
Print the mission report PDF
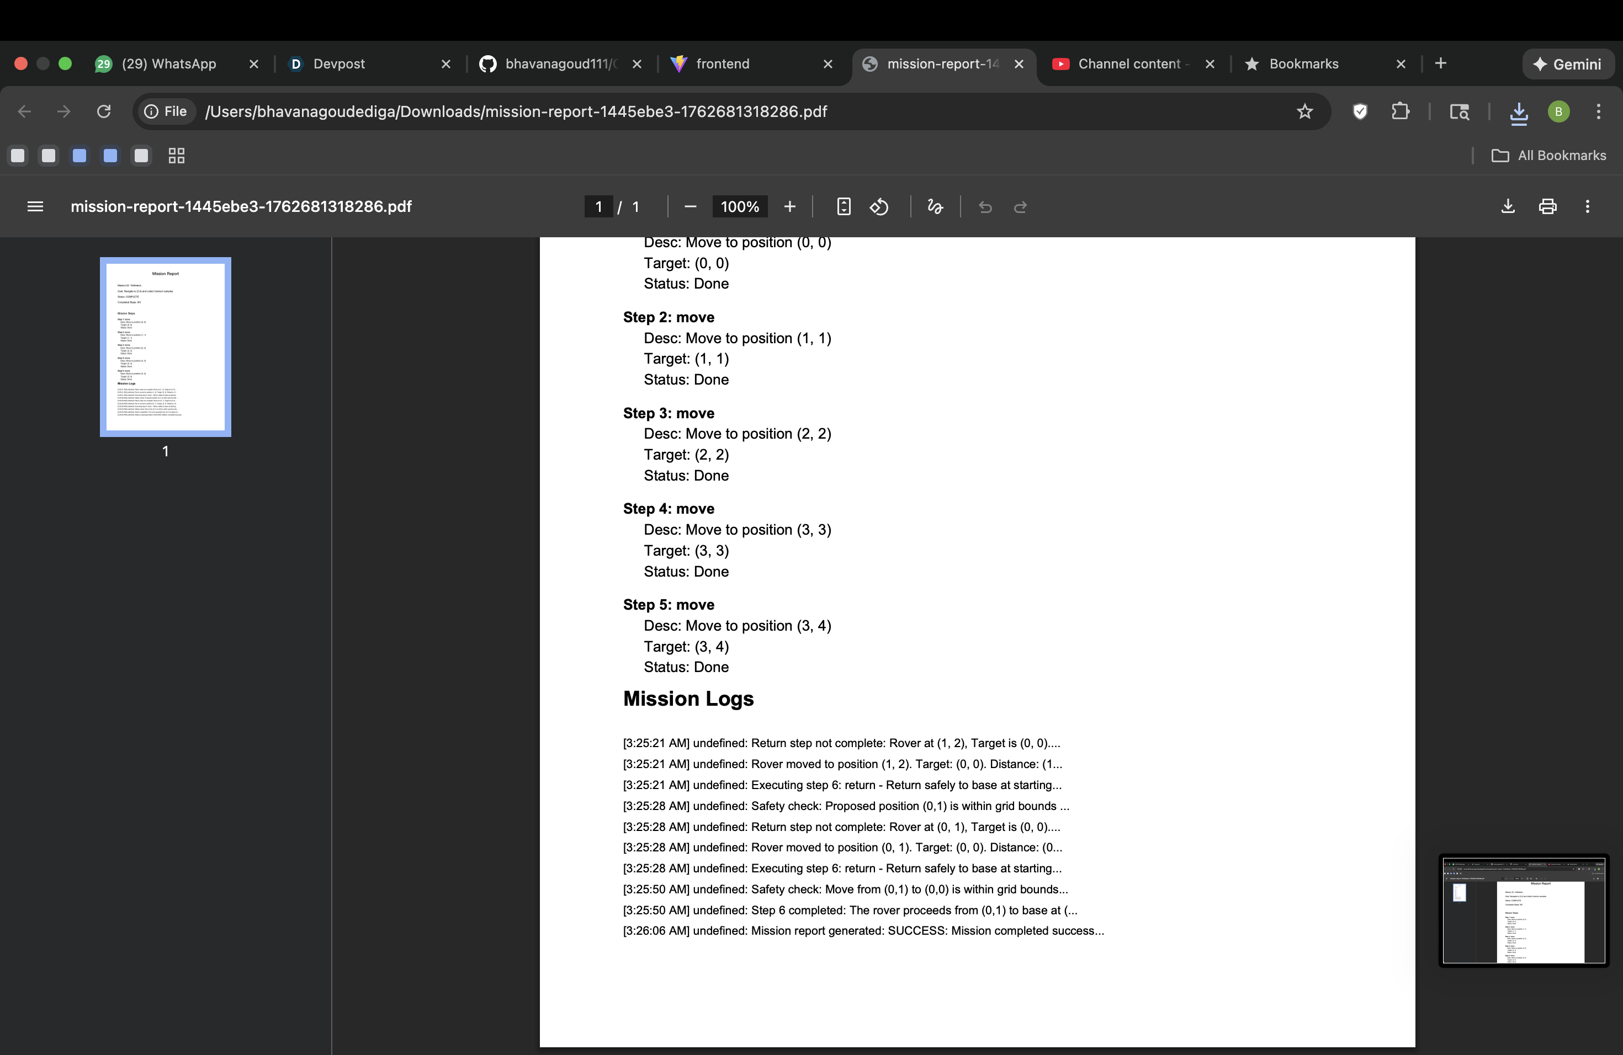1548,206
